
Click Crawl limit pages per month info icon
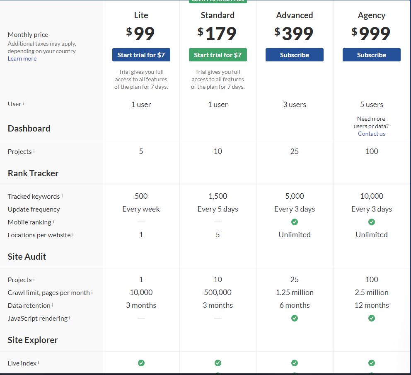(92, 292)
